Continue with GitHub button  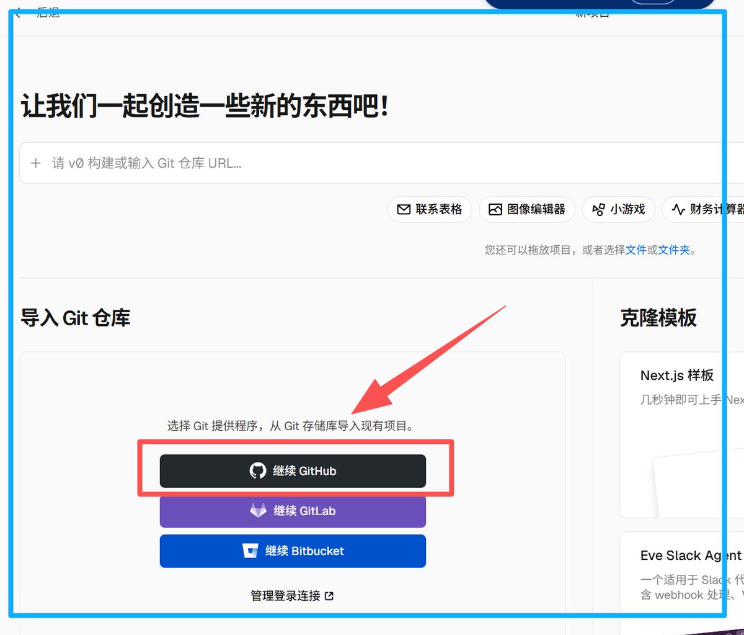tap(293, 471)
